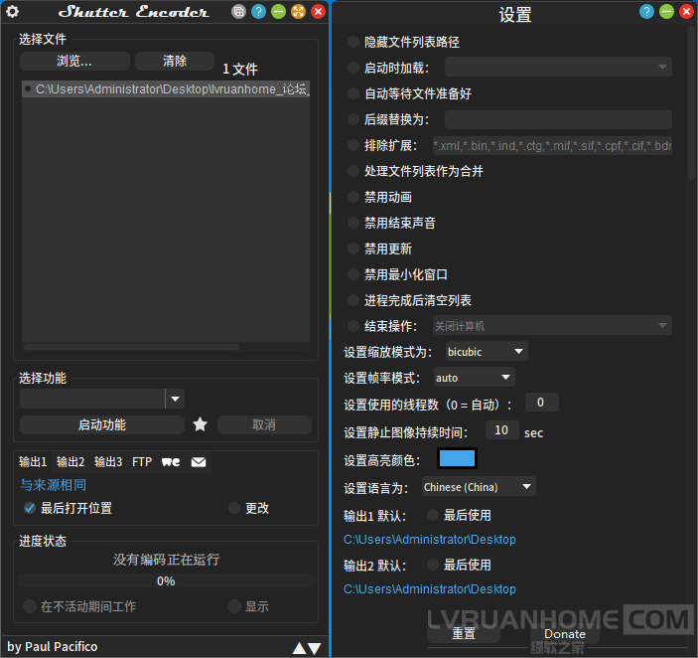The height and width of the screenshot is (658, 698).
Task: Click the blue help icon in Shutter Encoder
Action: [258, 12]
